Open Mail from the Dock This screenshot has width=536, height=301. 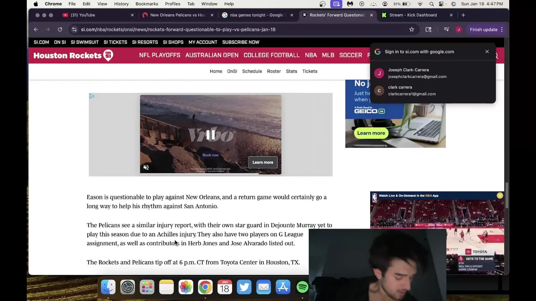click(263, 287)
